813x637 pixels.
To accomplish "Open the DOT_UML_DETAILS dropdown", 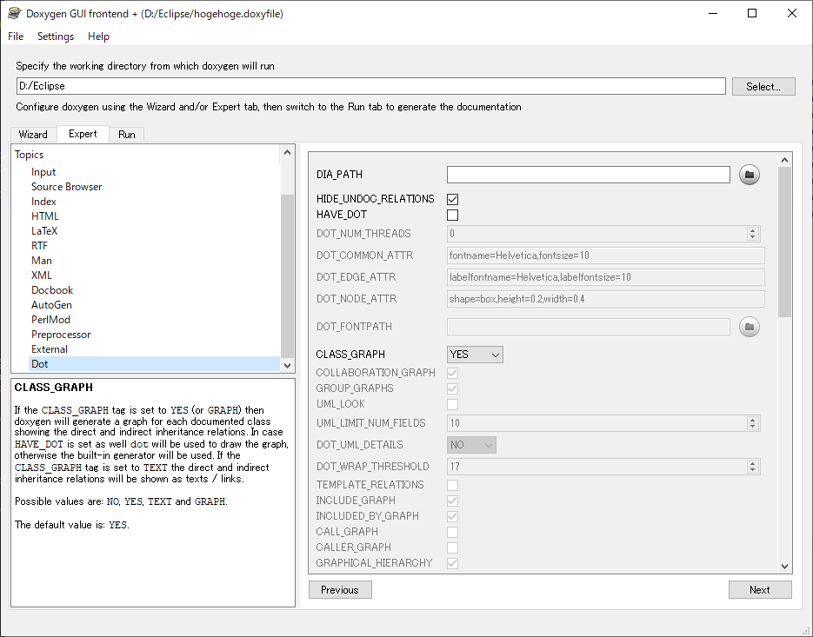I will (x=471, y=445).
